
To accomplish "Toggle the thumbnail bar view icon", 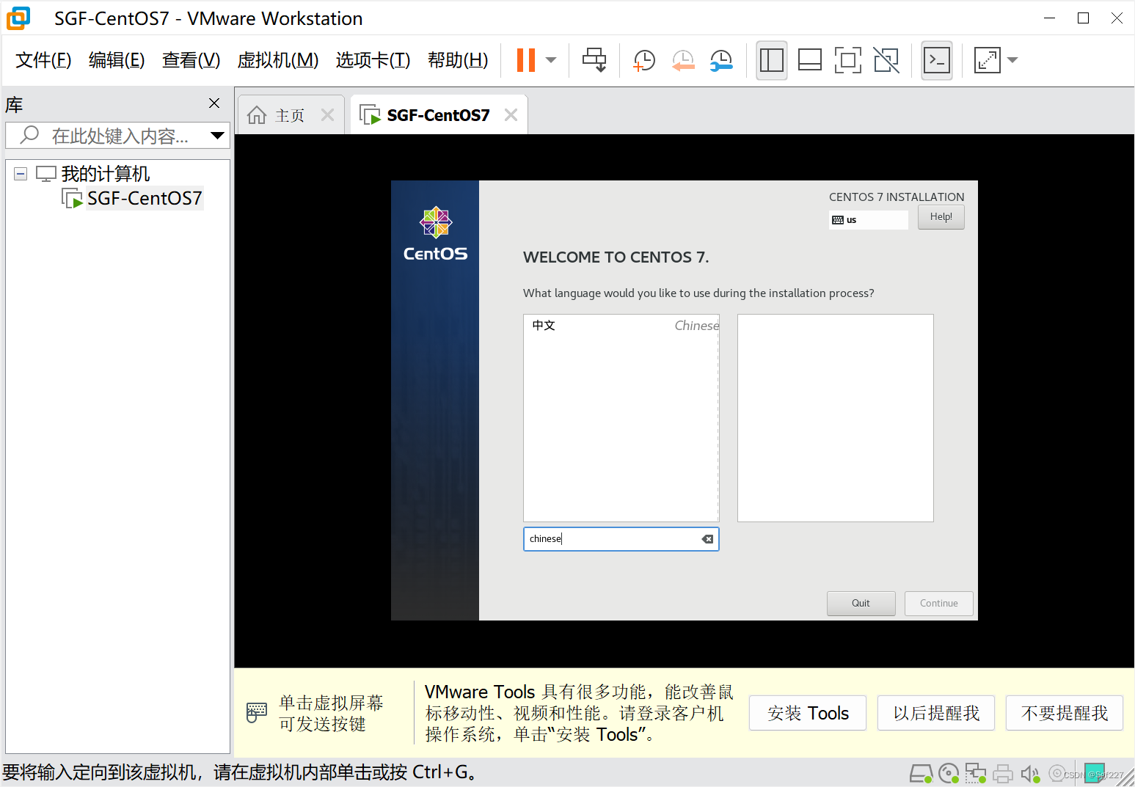I will click(810, 60).
